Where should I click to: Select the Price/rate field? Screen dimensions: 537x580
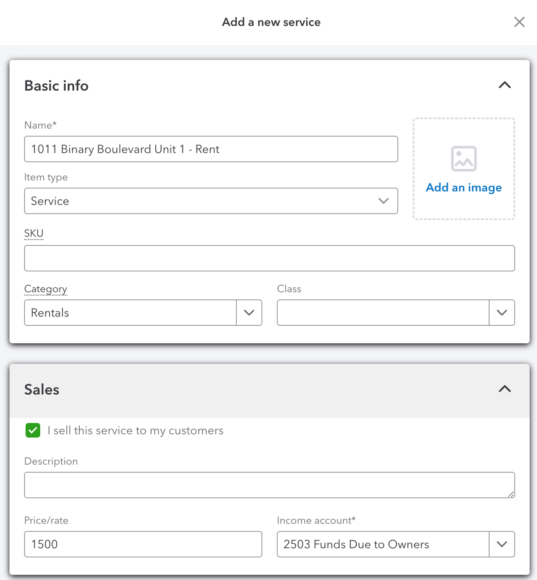click(x=143, y=544)
